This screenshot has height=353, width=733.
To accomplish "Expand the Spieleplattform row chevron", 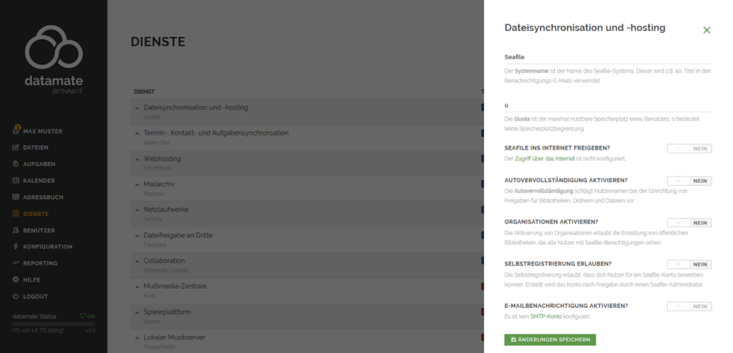I will 137,312.
